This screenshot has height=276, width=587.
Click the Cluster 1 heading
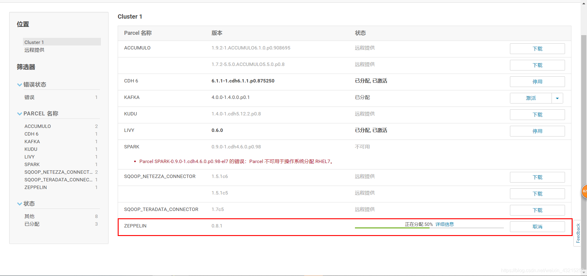pos(130,16)
